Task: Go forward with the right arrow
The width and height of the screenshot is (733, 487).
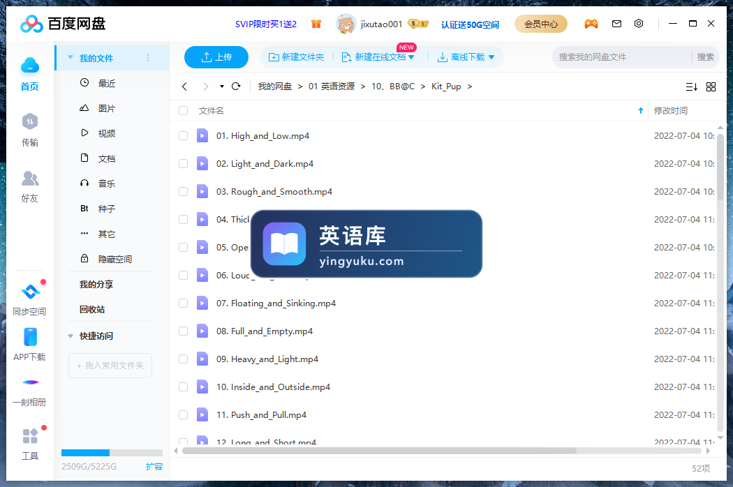Action: 205,87
